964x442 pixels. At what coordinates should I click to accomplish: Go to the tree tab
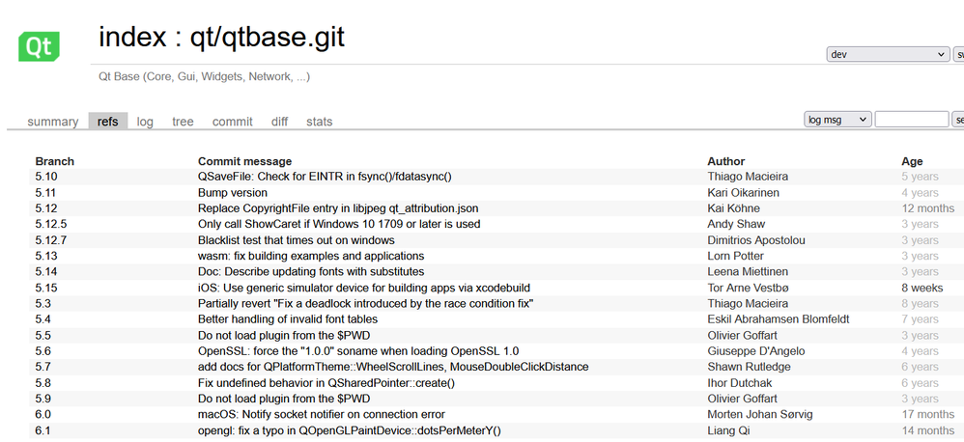point(183,122)
